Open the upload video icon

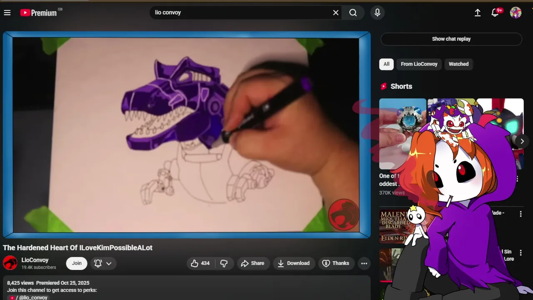click(x=478, y=12)
